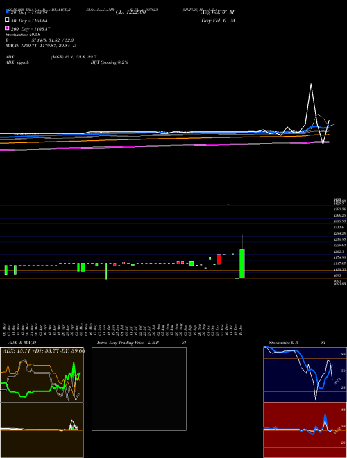
Task: Click inside the empty intraday chart box
Action: pyautogui.click(x=139, y=389)
